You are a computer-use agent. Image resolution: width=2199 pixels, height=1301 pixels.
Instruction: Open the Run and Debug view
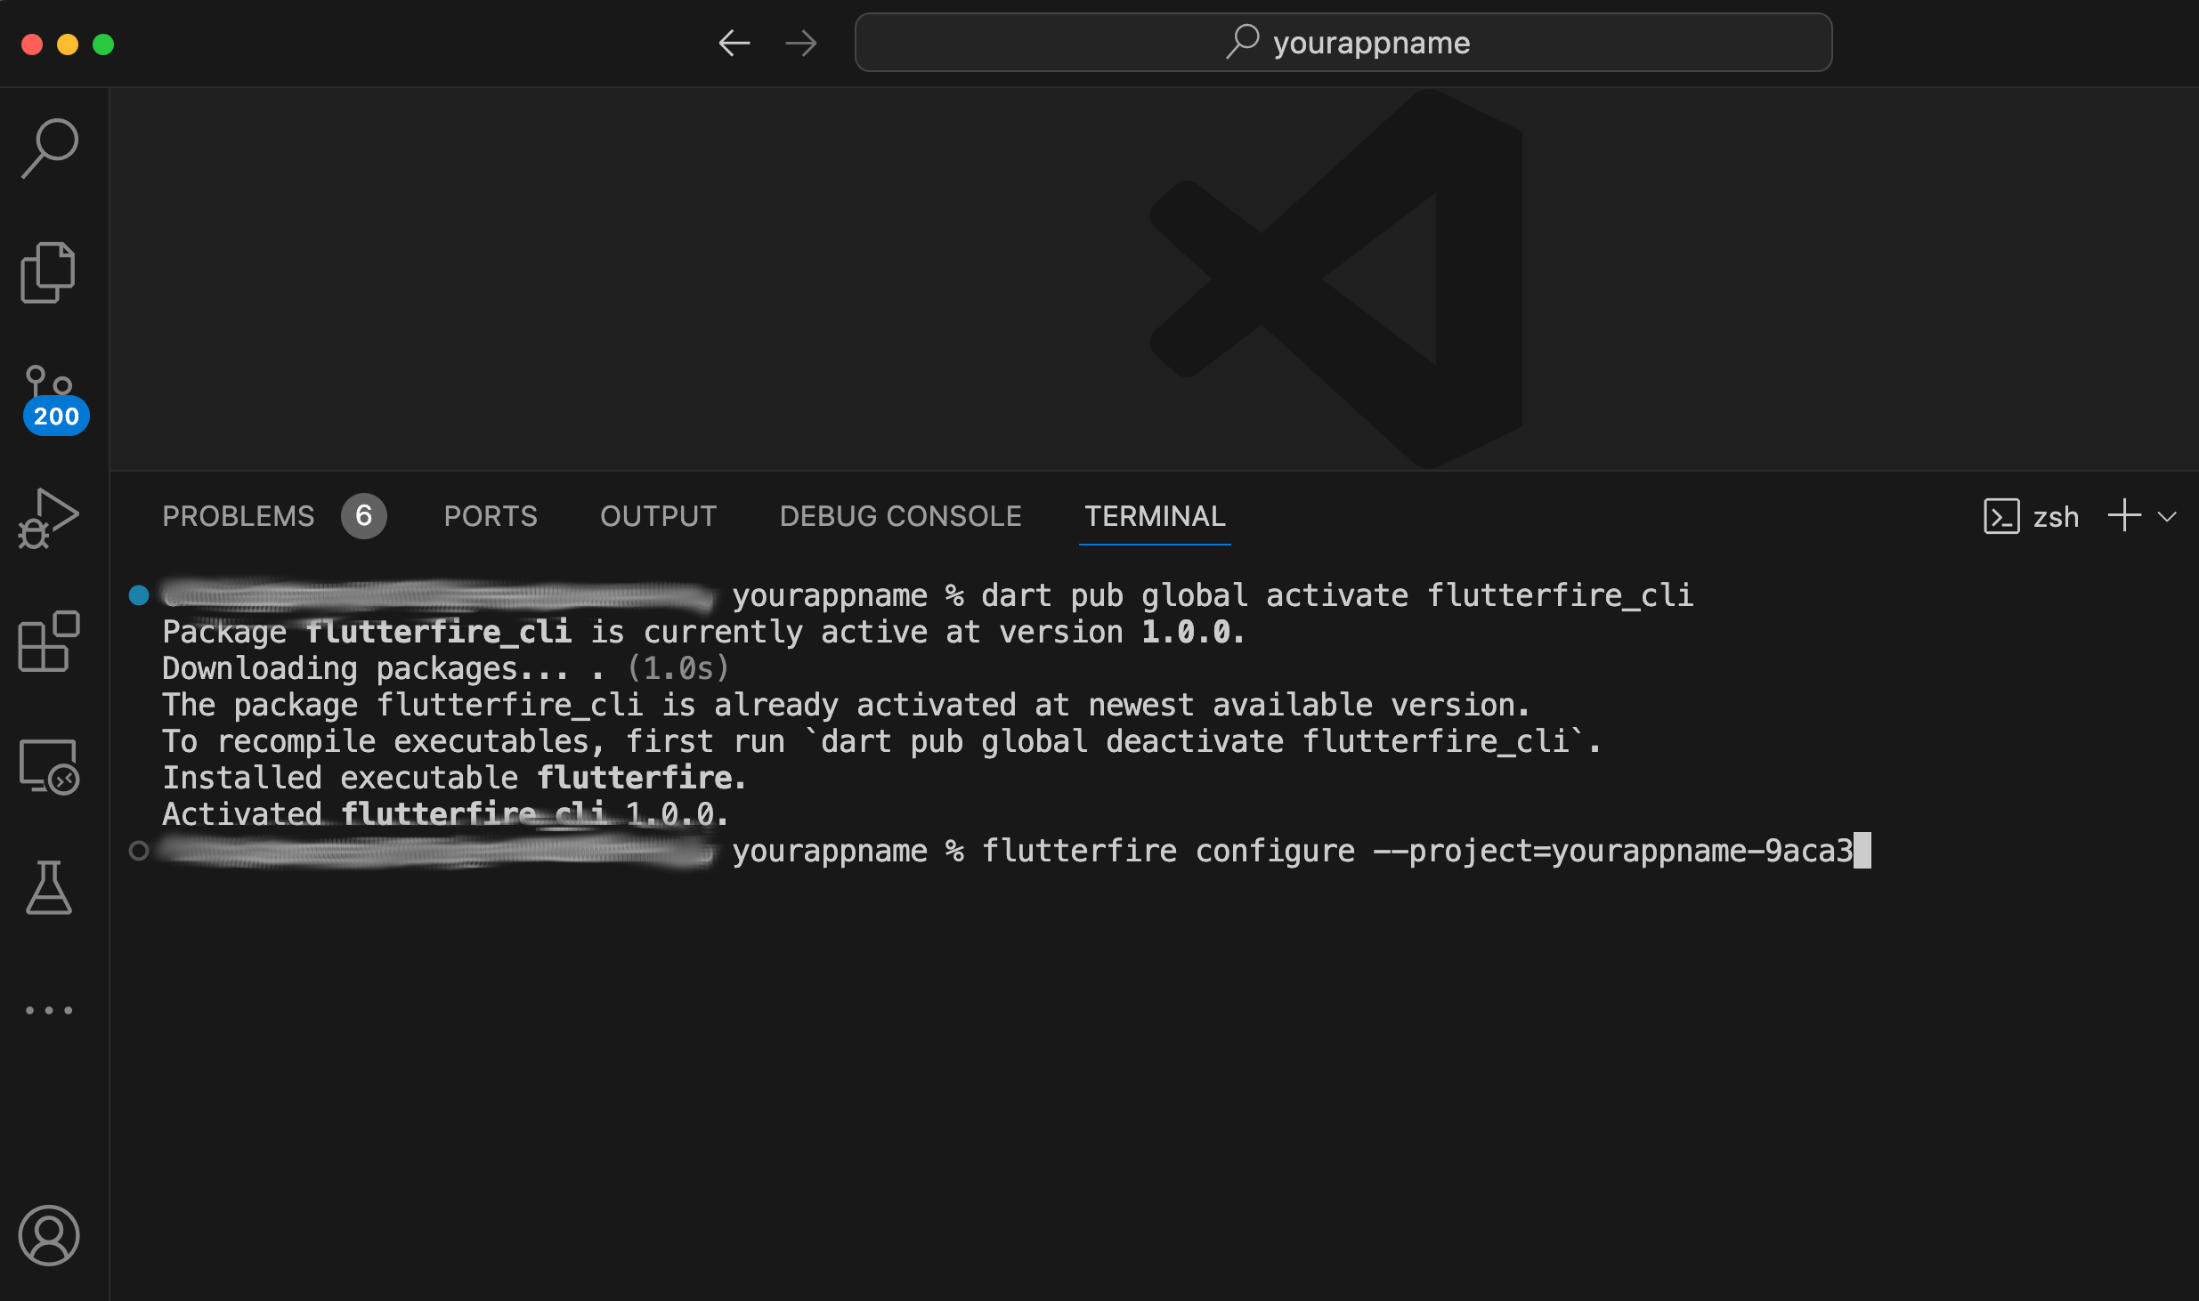(x=49, y=519)
